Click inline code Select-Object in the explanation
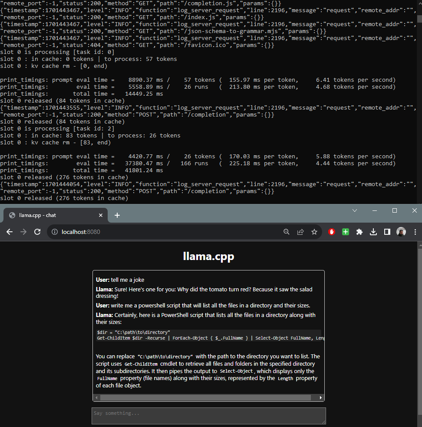The height and width of the screenshot is (427, 422). pyautogui.click(x=236, y=371)
